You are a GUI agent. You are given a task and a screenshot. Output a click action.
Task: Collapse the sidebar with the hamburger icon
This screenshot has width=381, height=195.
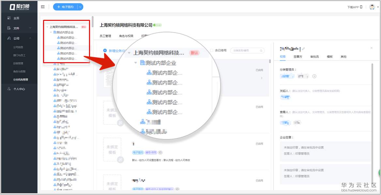43,7
